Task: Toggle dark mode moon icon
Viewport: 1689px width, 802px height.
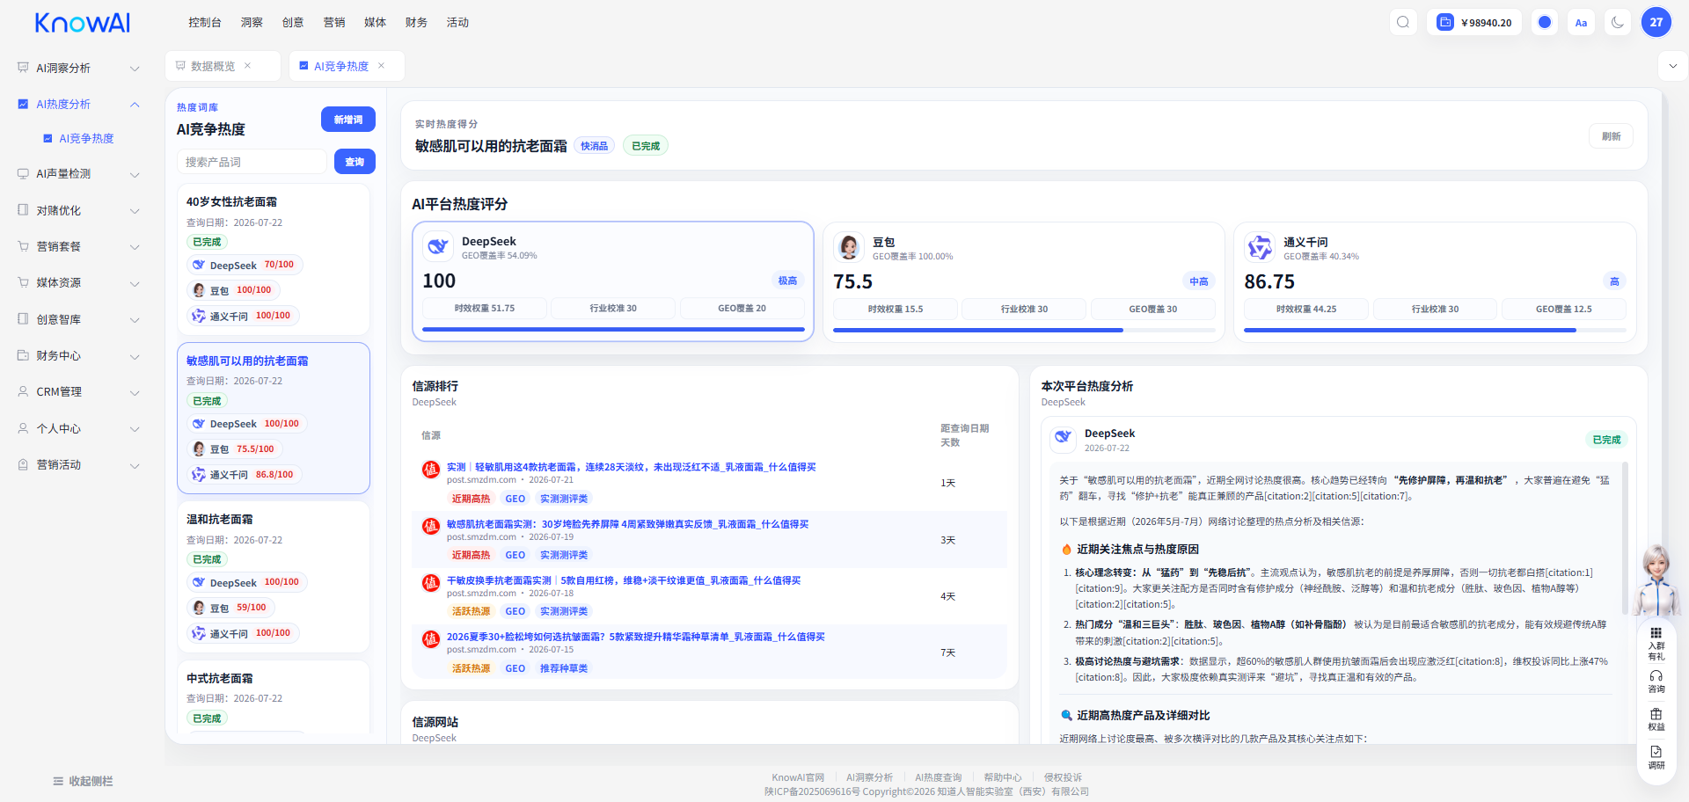Action: [1617, 22]
